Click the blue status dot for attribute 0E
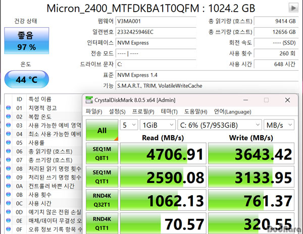Screen dimensions: 303x234 (x=8, y=220)
